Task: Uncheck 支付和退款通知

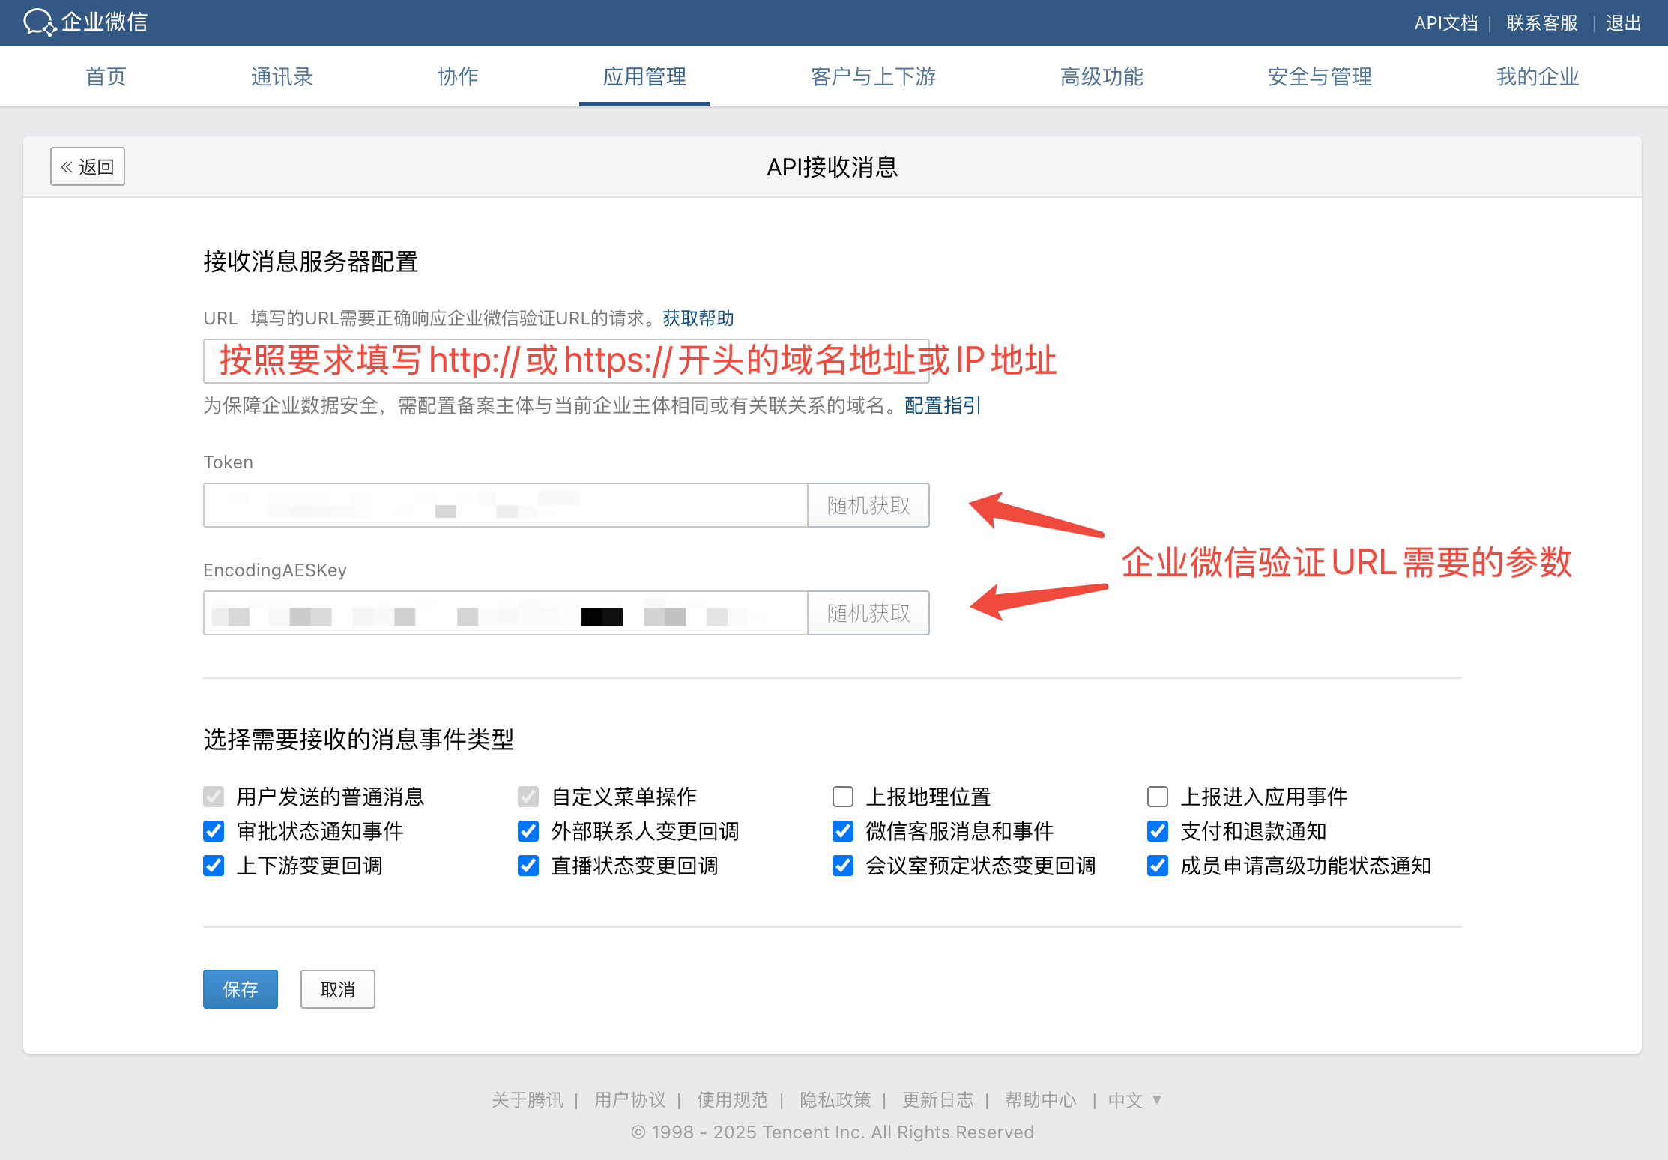Action: (x=1158, y=831)
